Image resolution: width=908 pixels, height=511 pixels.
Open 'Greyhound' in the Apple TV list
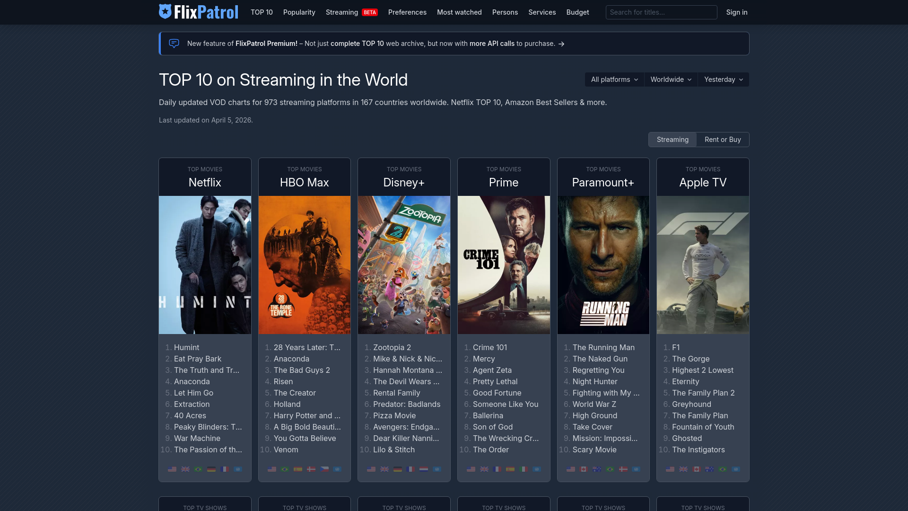point(691,405)
